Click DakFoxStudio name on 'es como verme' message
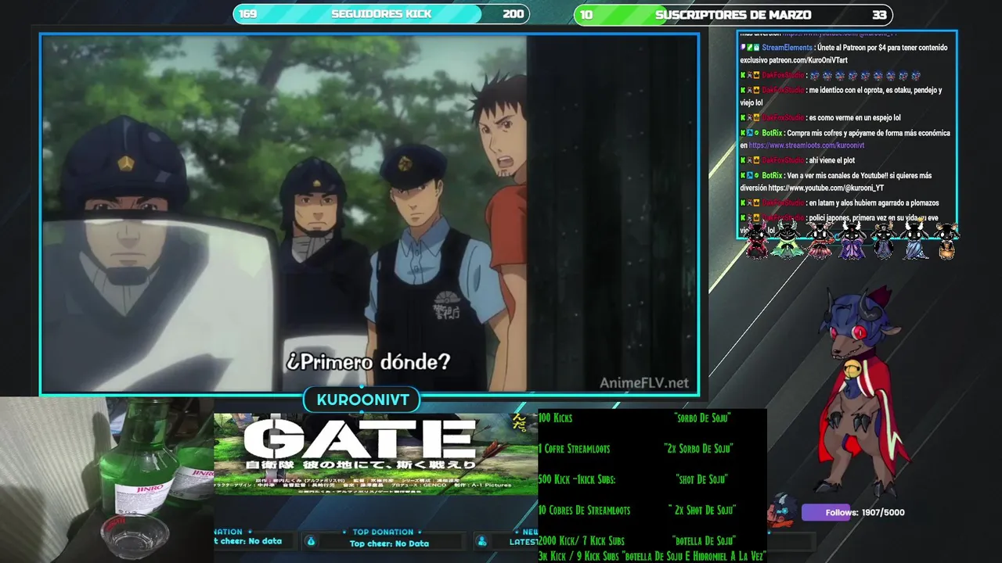Image resolution: width=1002 pixels, height=563 pixels. click(x=783, y=118)
